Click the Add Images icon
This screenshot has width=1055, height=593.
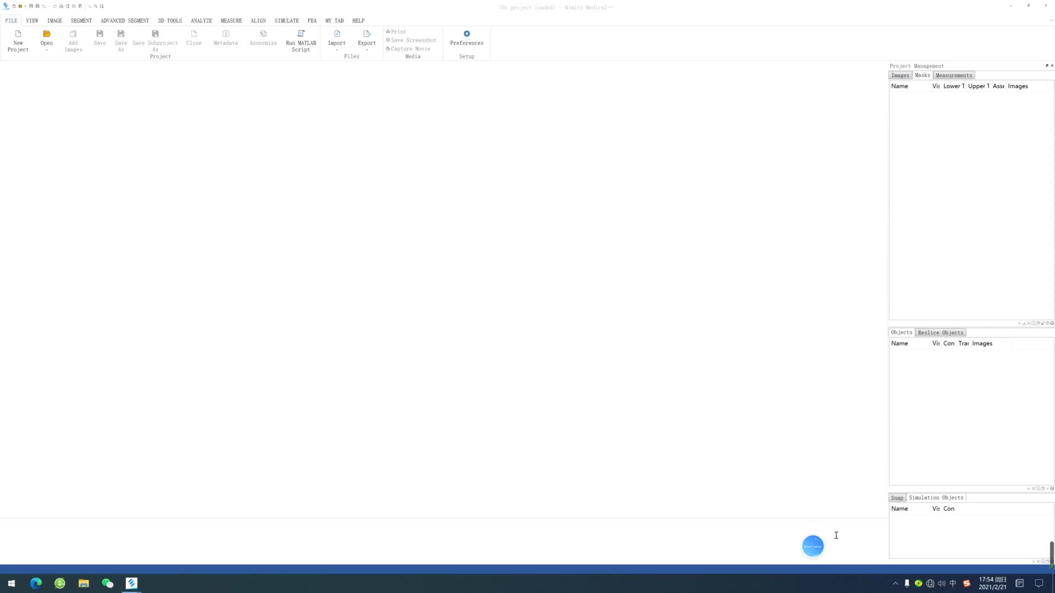tap(73, 34)
